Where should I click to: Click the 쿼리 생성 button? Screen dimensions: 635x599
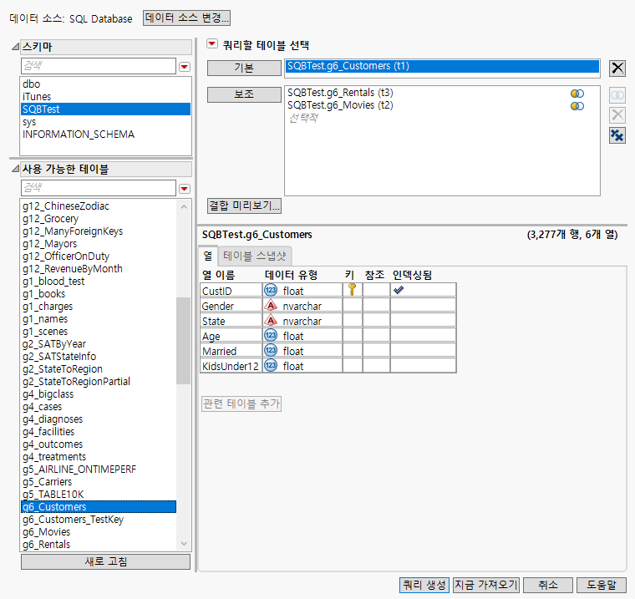424,585
